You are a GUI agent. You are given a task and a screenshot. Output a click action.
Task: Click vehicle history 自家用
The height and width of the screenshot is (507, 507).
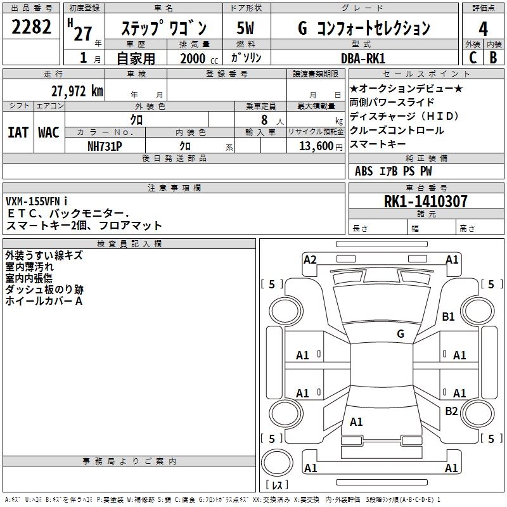tap(136, 58)
